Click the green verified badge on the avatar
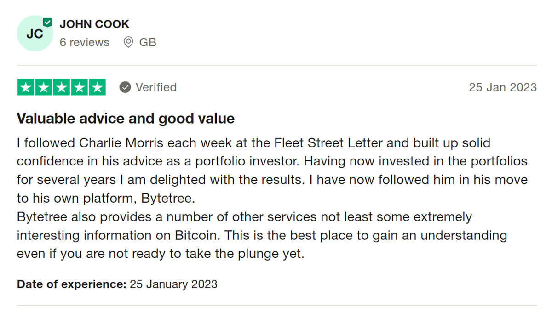 (x=48, y=22)
